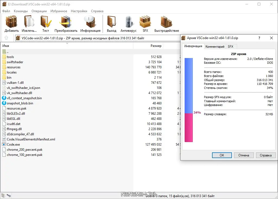Screen dimensions: 278x199
Task: Click the 2.0 / Deflate+Store version value
Action: (x=260, y=59)
